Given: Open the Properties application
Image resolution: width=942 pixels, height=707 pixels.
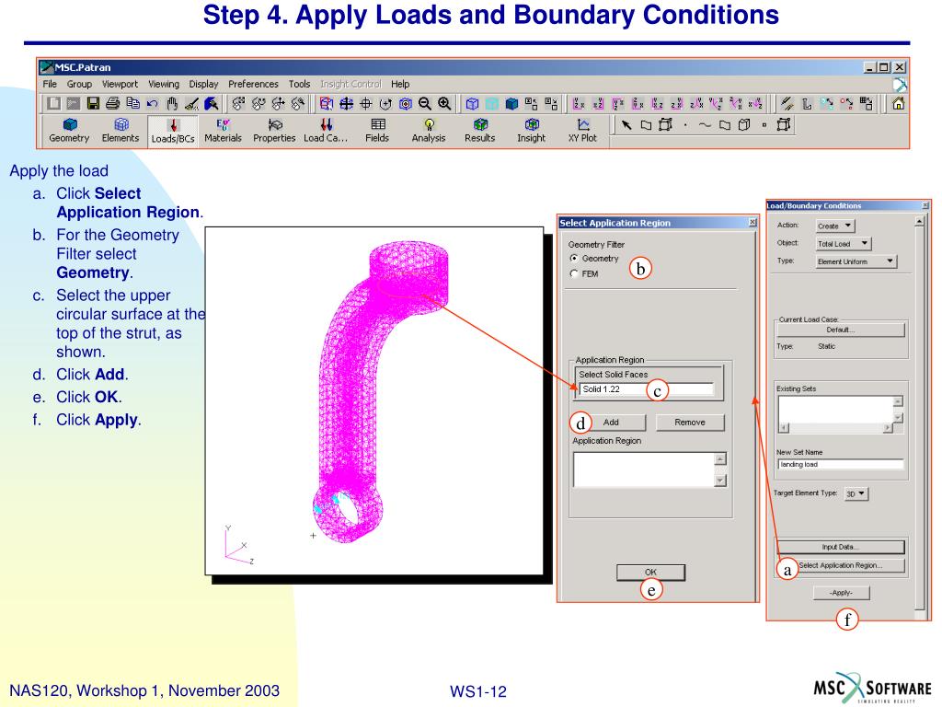Looking at the screenshot, I should click(274, 131).
